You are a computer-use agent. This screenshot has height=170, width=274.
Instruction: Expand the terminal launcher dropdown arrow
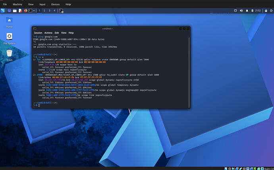click(x=34, y=11)
